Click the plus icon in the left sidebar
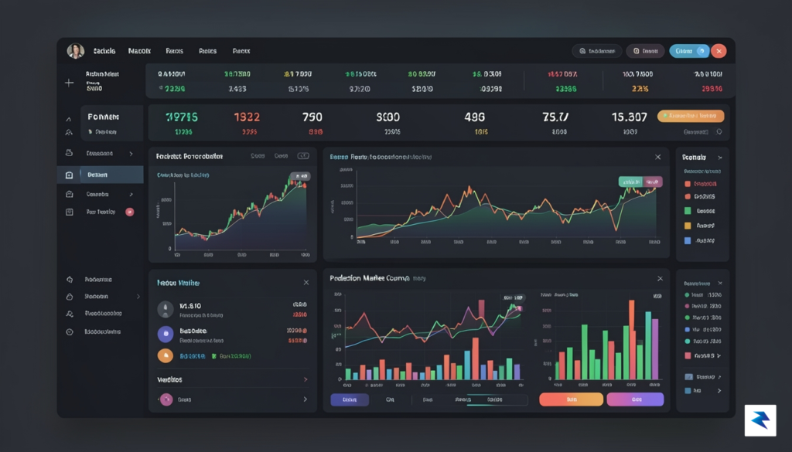This screenshot has height=452, width=792. tap(69, 83)
